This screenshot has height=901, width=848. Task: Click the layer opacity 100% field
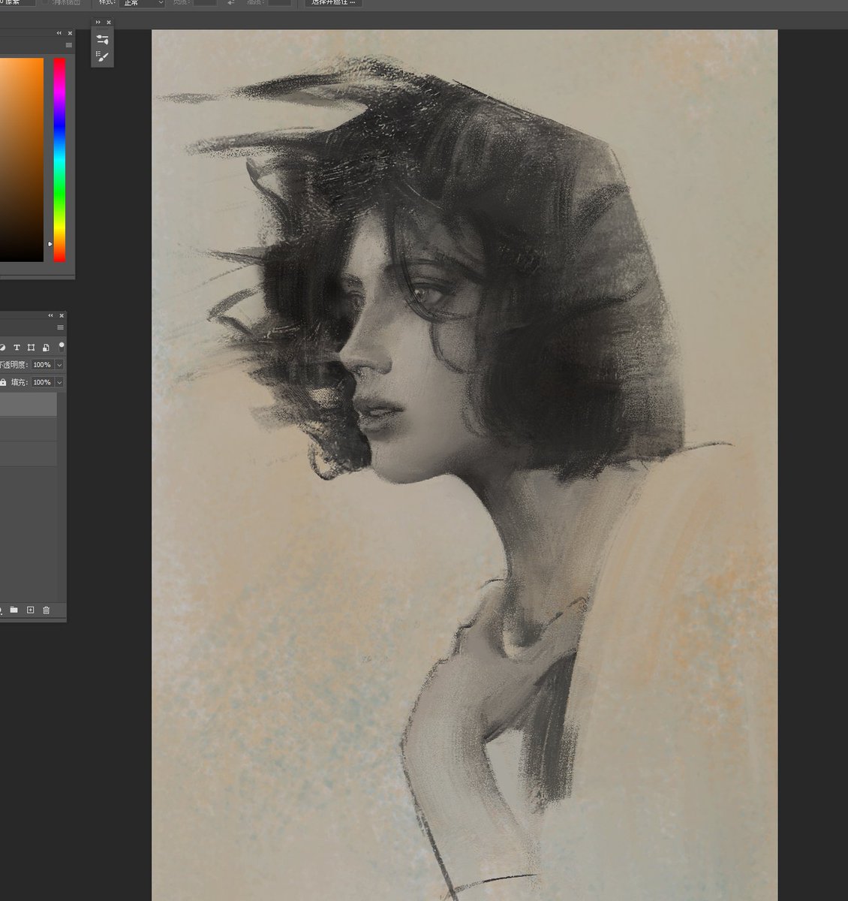point(42,365)
